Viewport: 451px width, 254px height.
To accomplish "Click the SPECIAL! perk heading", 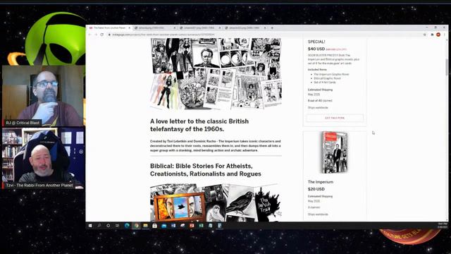I will pos(316,42).
